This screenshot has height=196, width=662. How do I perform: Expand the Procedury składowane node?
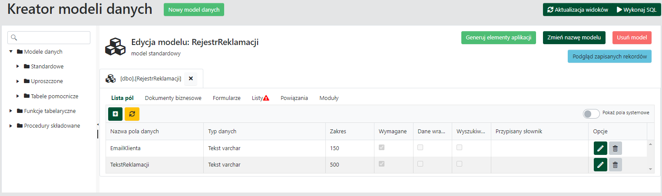tap(11, 126)
